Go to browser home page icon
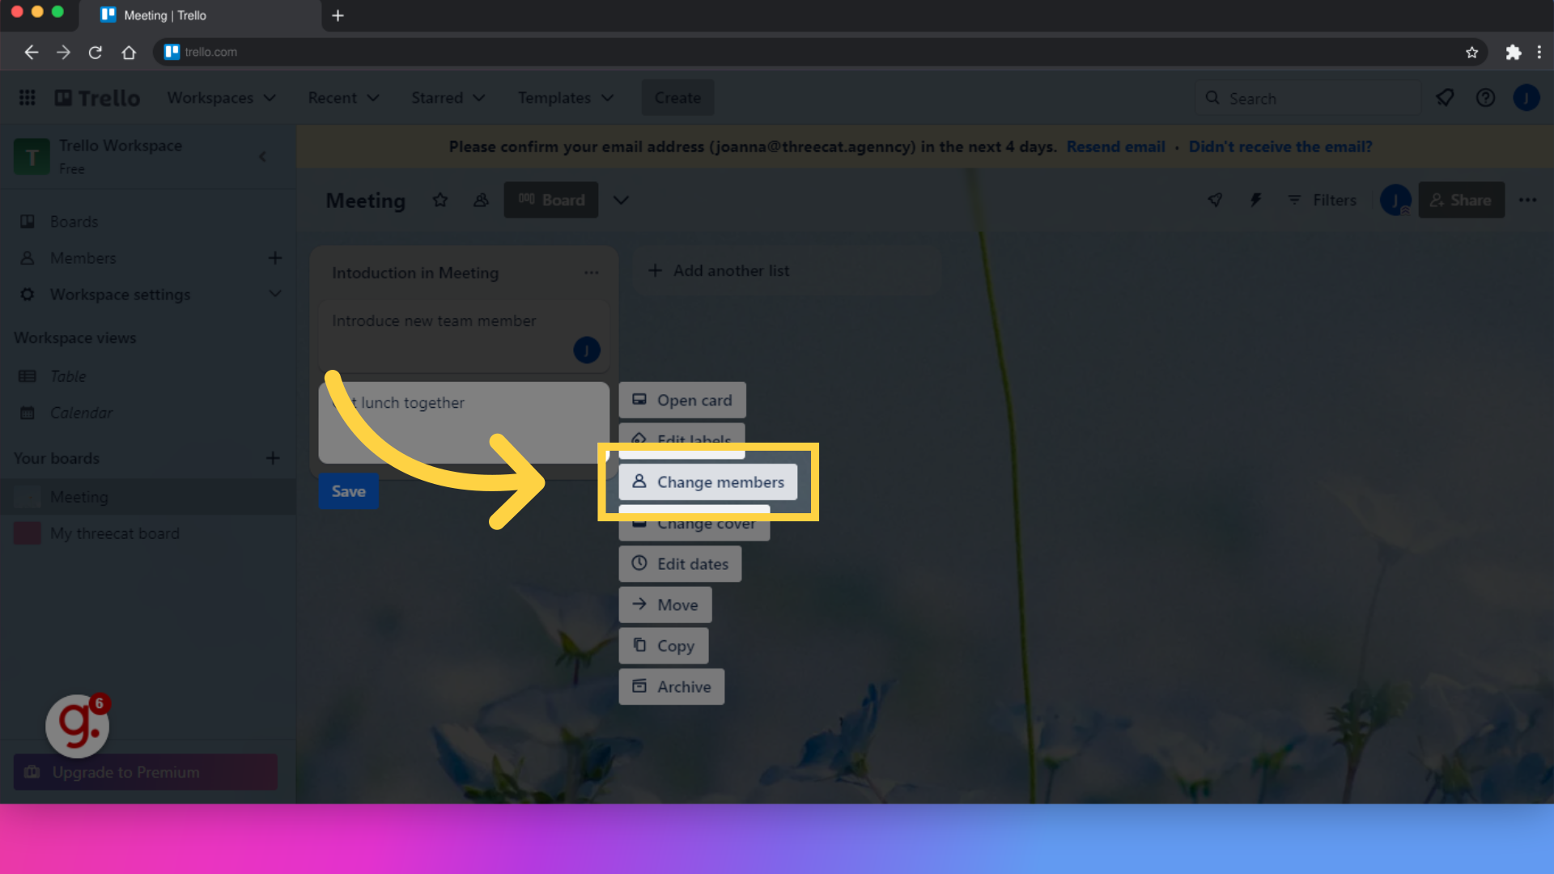Viewport: 1554px width, 874px height. pos(129,53)
